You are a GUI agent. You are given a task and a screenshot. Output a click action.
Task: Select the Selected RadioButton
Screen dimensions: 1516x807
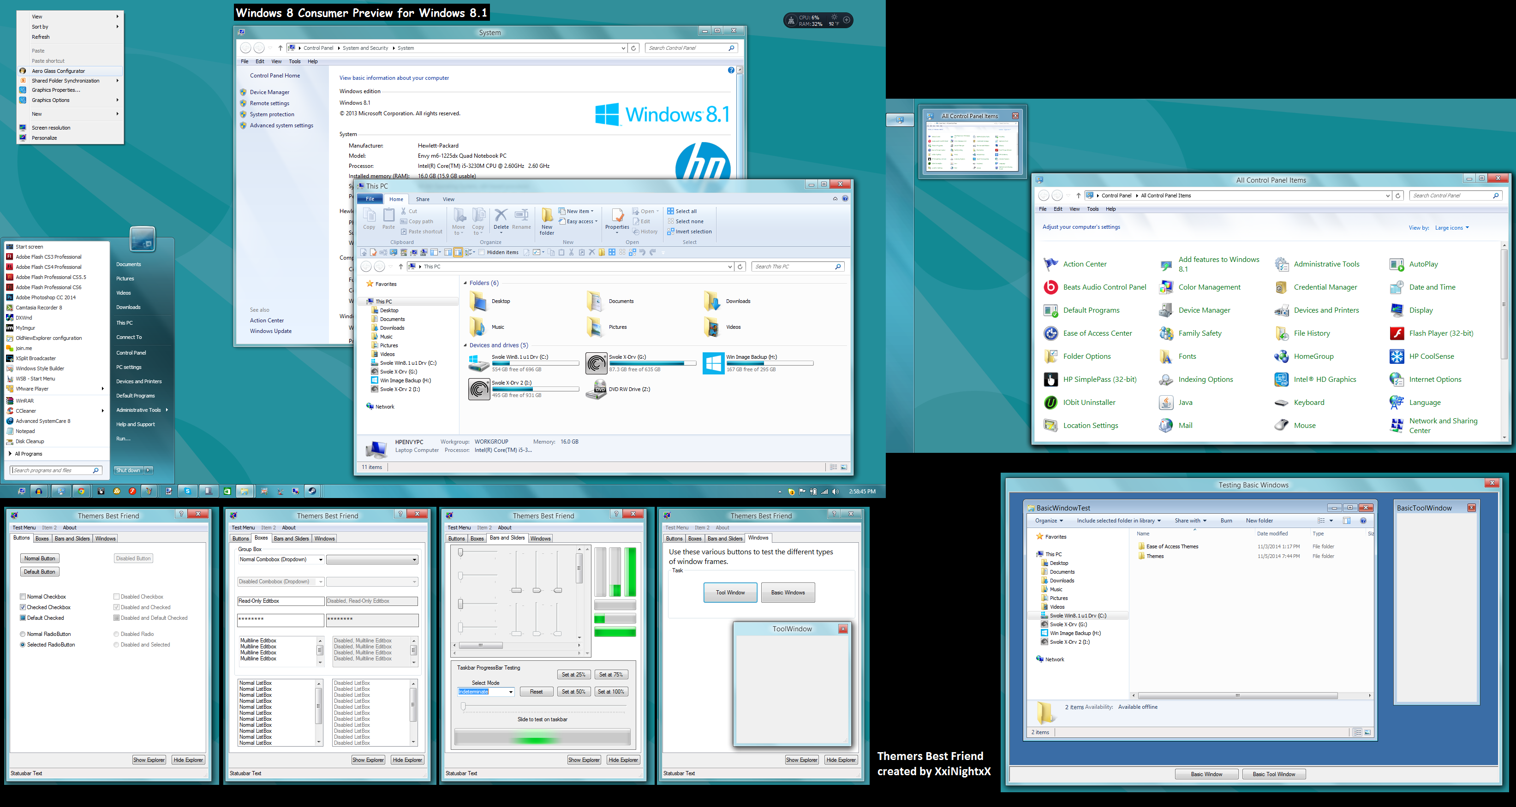23,645
